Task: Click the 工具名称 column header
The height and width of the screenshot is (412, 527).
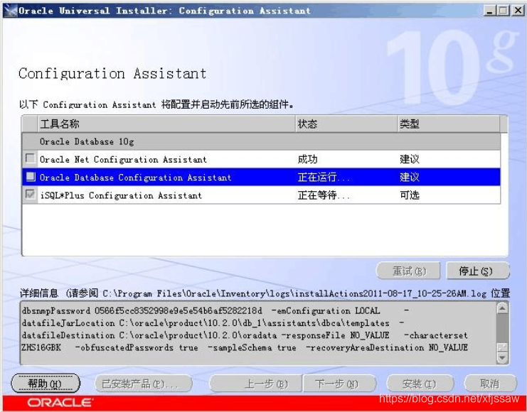Action: pos(166,124)
